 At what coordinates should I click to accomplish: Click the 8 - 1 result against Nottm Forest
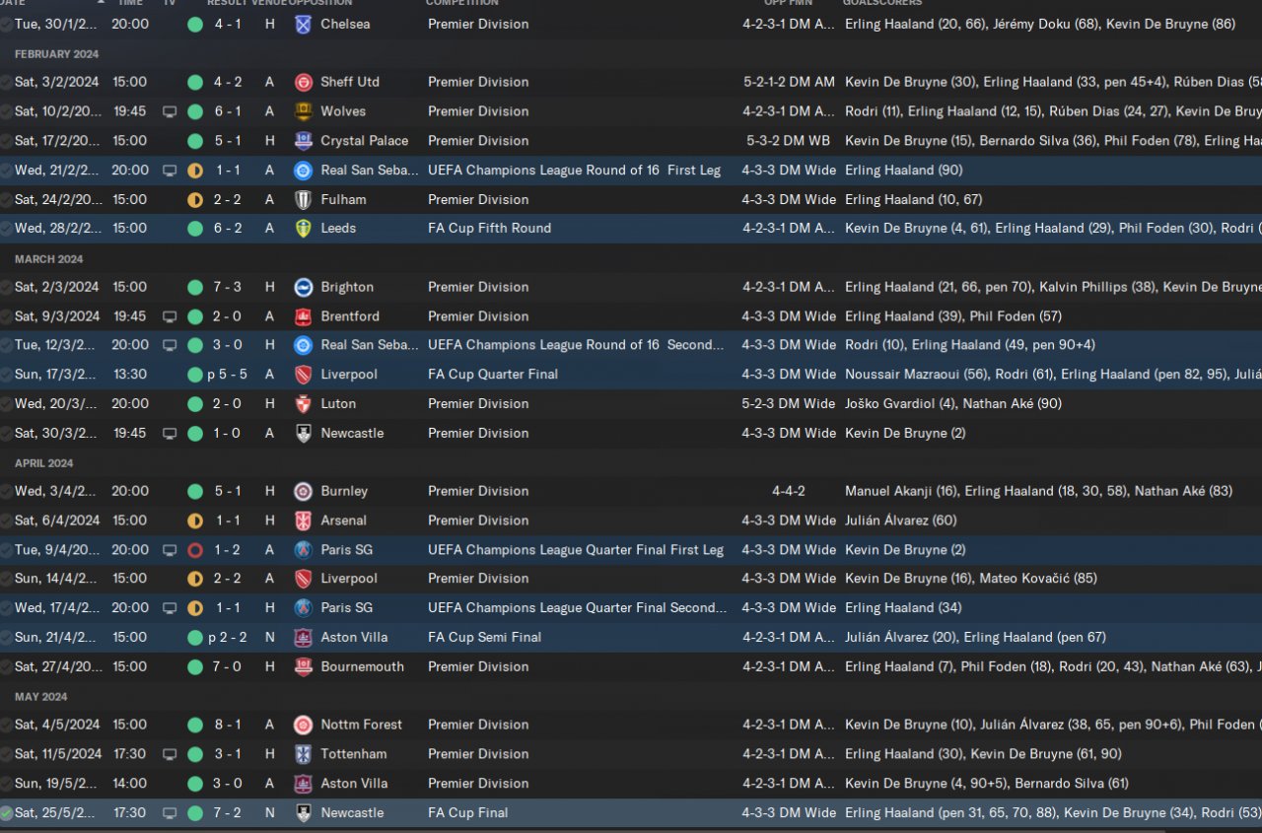click(227, 725)
